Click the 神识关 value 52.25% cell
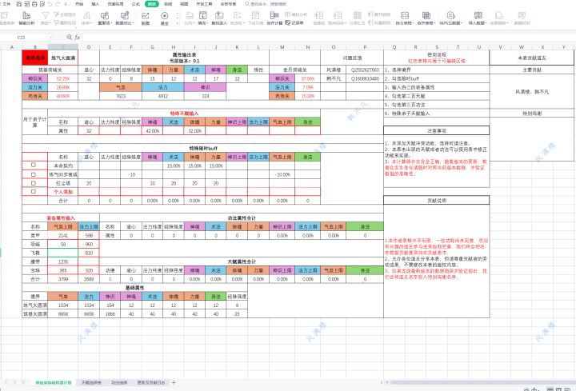 (63, 78)
